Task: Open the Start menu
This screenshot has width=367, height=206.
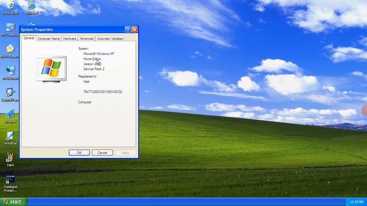Action: coord(14,202)
